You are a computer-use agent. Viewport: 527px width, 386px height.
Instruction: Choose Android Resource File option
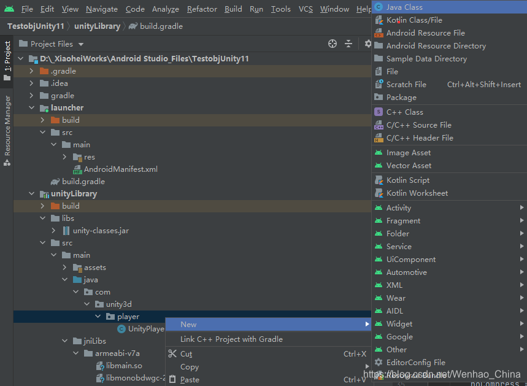(449, 33)
